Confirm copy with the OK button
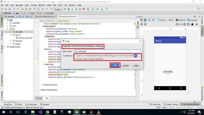Viewport: 204px width, 115px height. pos(115,65)
